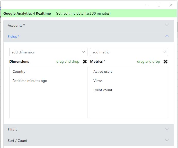This screenshot has height=148, width=178.
Task: Click the Google Analytics 4 Realtime title
Action: tap(27, 13)
